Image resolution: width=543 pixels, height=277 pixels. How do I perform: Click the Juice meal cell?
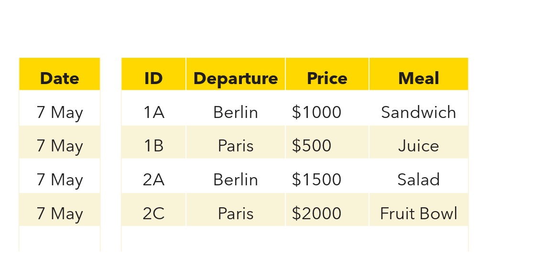point(419,142)
